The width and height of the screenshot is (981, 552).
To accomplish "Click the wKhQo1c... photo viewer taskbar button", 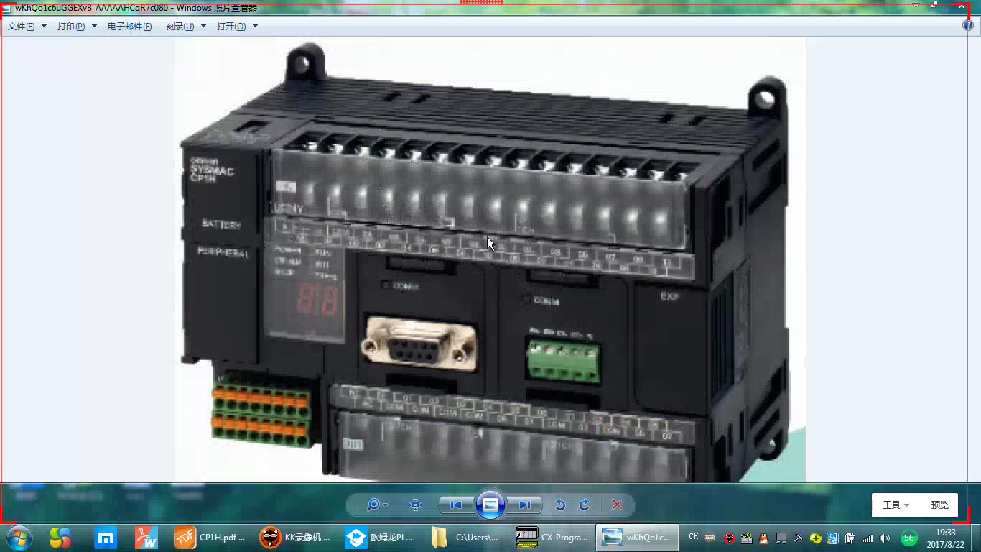I will tap(637, 538).
